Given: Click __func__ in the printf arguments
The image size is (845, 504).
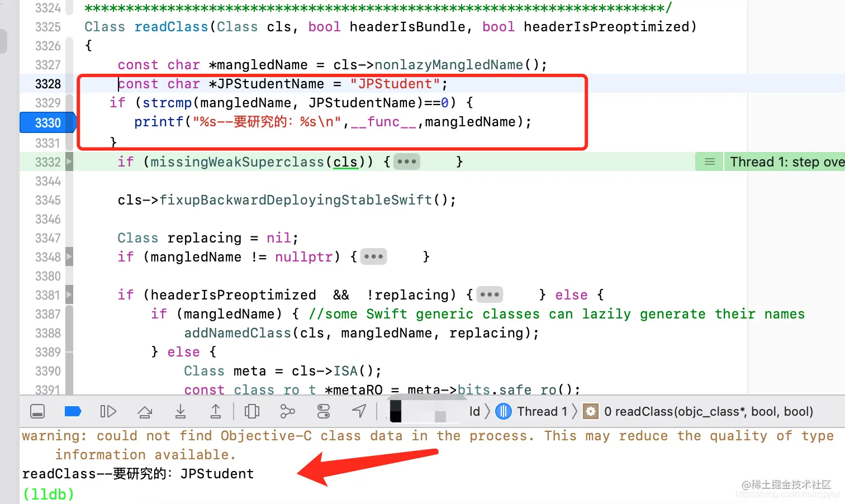Looking at the screenshot, I should [383, 122].
